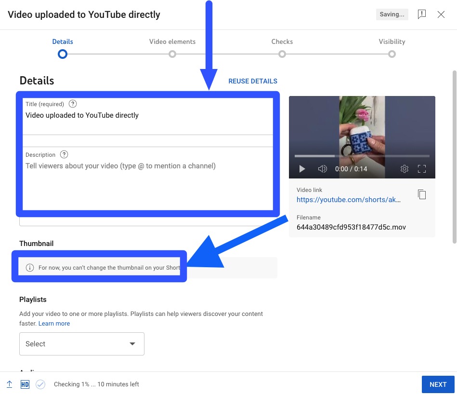The image size is (457, 396).
Task: Copy the video link using the copy icon
Action: pos(422,194)
